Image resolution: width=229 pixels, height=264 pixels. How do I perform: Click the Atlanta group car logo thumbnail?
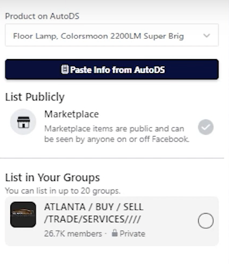23,215
